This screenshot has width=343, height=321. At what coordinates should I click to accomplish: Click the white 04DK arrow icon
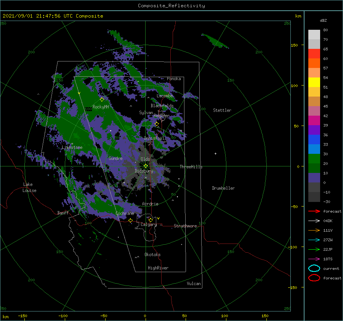314,221
